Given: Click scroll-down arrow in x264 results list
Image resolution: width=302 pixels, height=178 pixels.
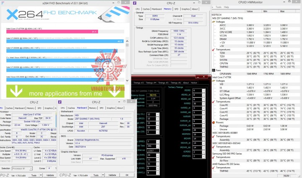Looking at the screenshot, I should click(x=127, y=80).
